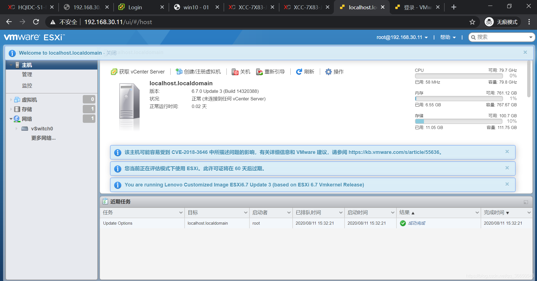
Task: Open the browser three-dot menu
Action: point(529,22)
